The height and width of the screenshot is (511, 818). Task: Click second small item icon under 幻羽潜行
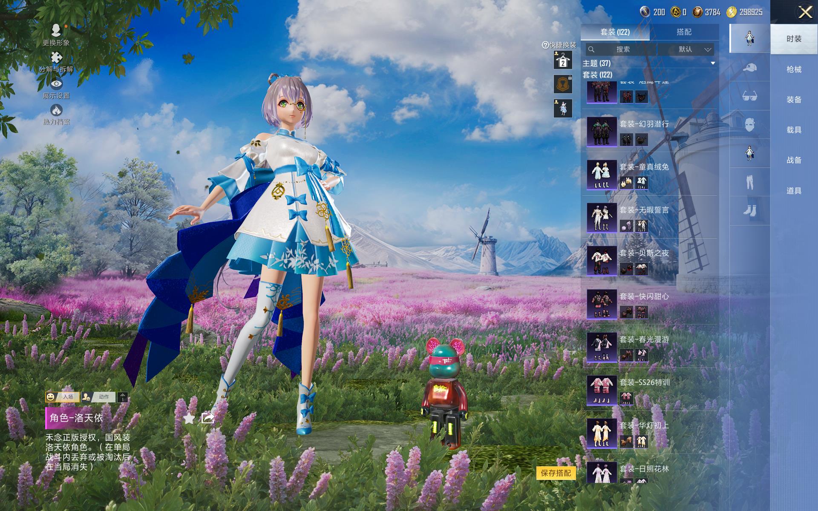coord(641,140)
